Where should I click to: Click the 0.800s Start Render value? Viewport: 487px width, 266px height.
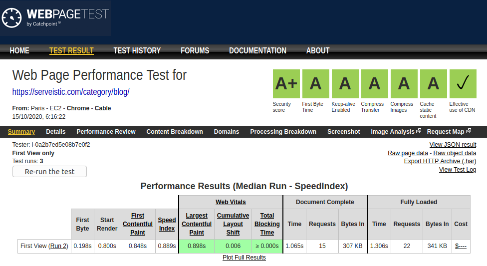point(107,246)
